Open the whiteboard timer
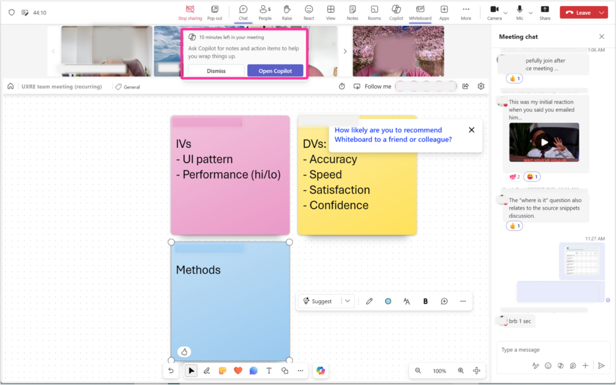 pyautogui.click(x=342, y=87)
